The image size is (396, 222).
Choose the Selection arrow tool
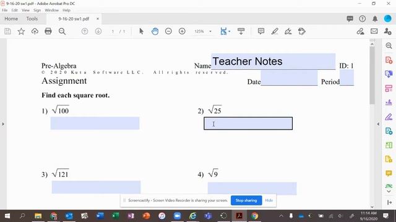click(142, 31)
